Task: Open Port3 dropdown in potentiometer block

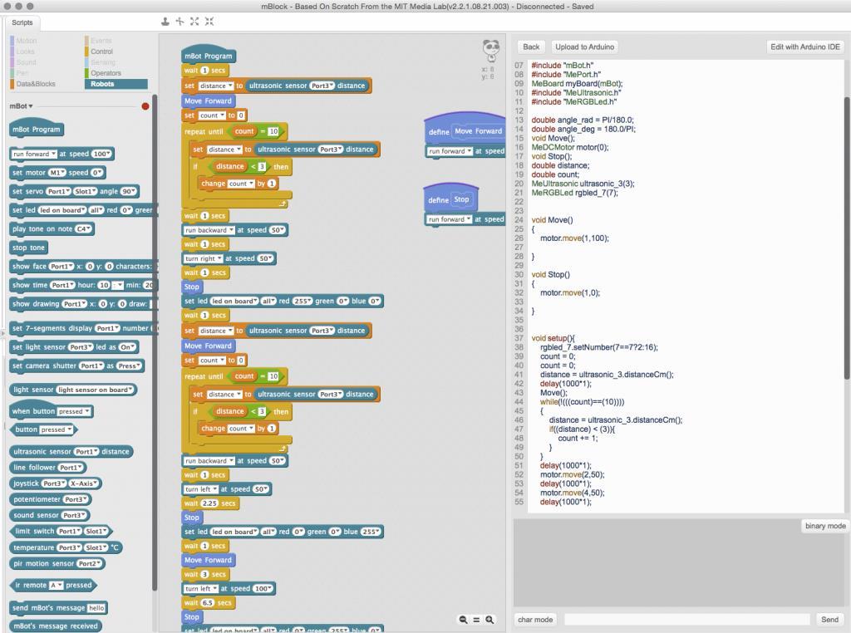Action: tap(76, 499)
